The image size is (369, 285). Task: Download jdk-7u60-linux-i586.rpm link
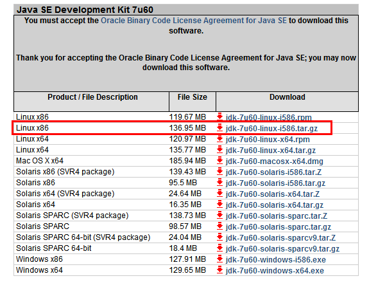click(x=268, y=117)
